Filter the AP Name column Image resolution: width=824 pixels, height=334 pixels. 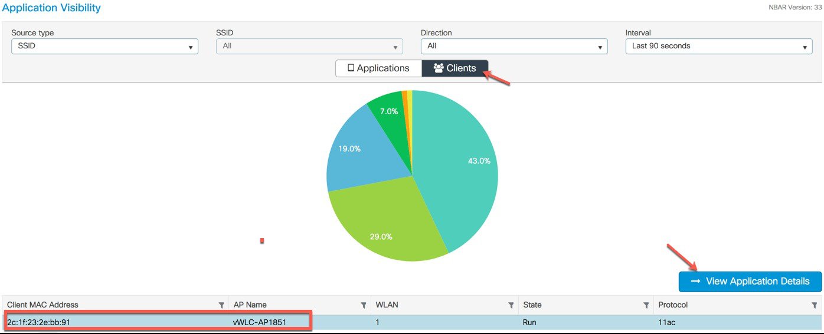tap(364, 305)
